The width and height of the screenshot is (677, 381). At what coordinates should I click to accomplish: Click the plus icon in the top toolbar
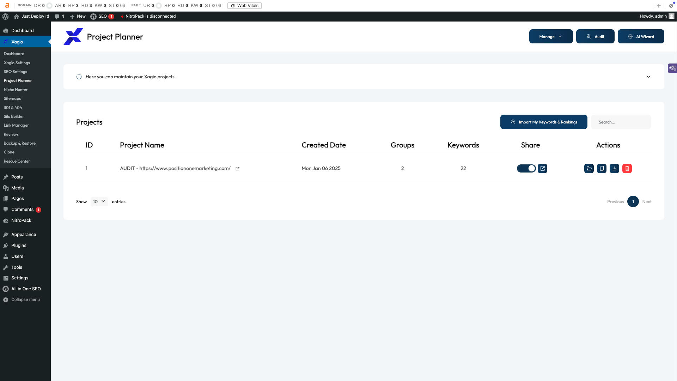(x=659, y=6)
